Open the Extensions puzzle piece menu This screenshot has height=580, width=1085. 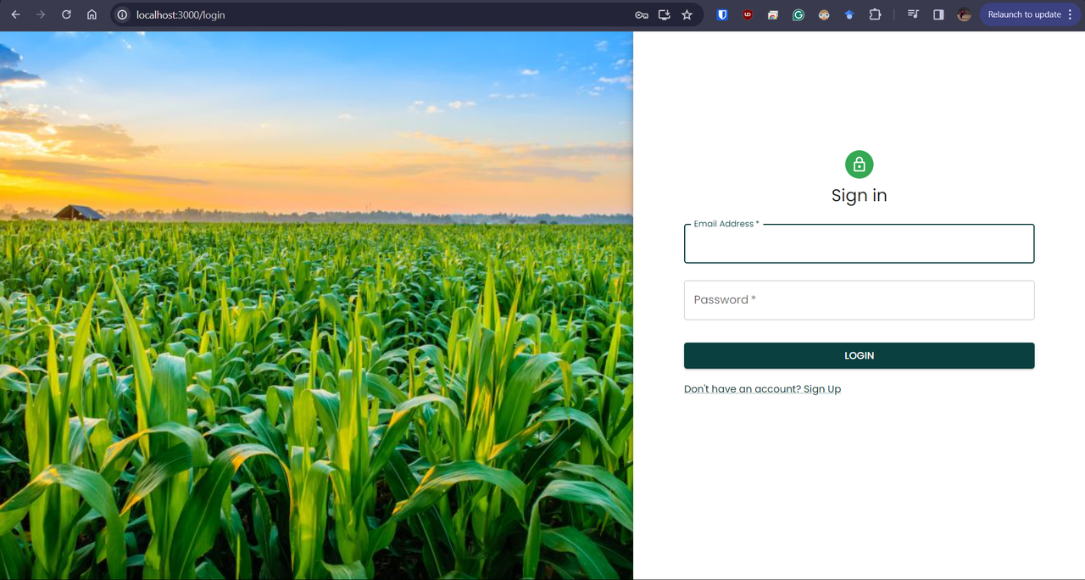tap(876, 14)
